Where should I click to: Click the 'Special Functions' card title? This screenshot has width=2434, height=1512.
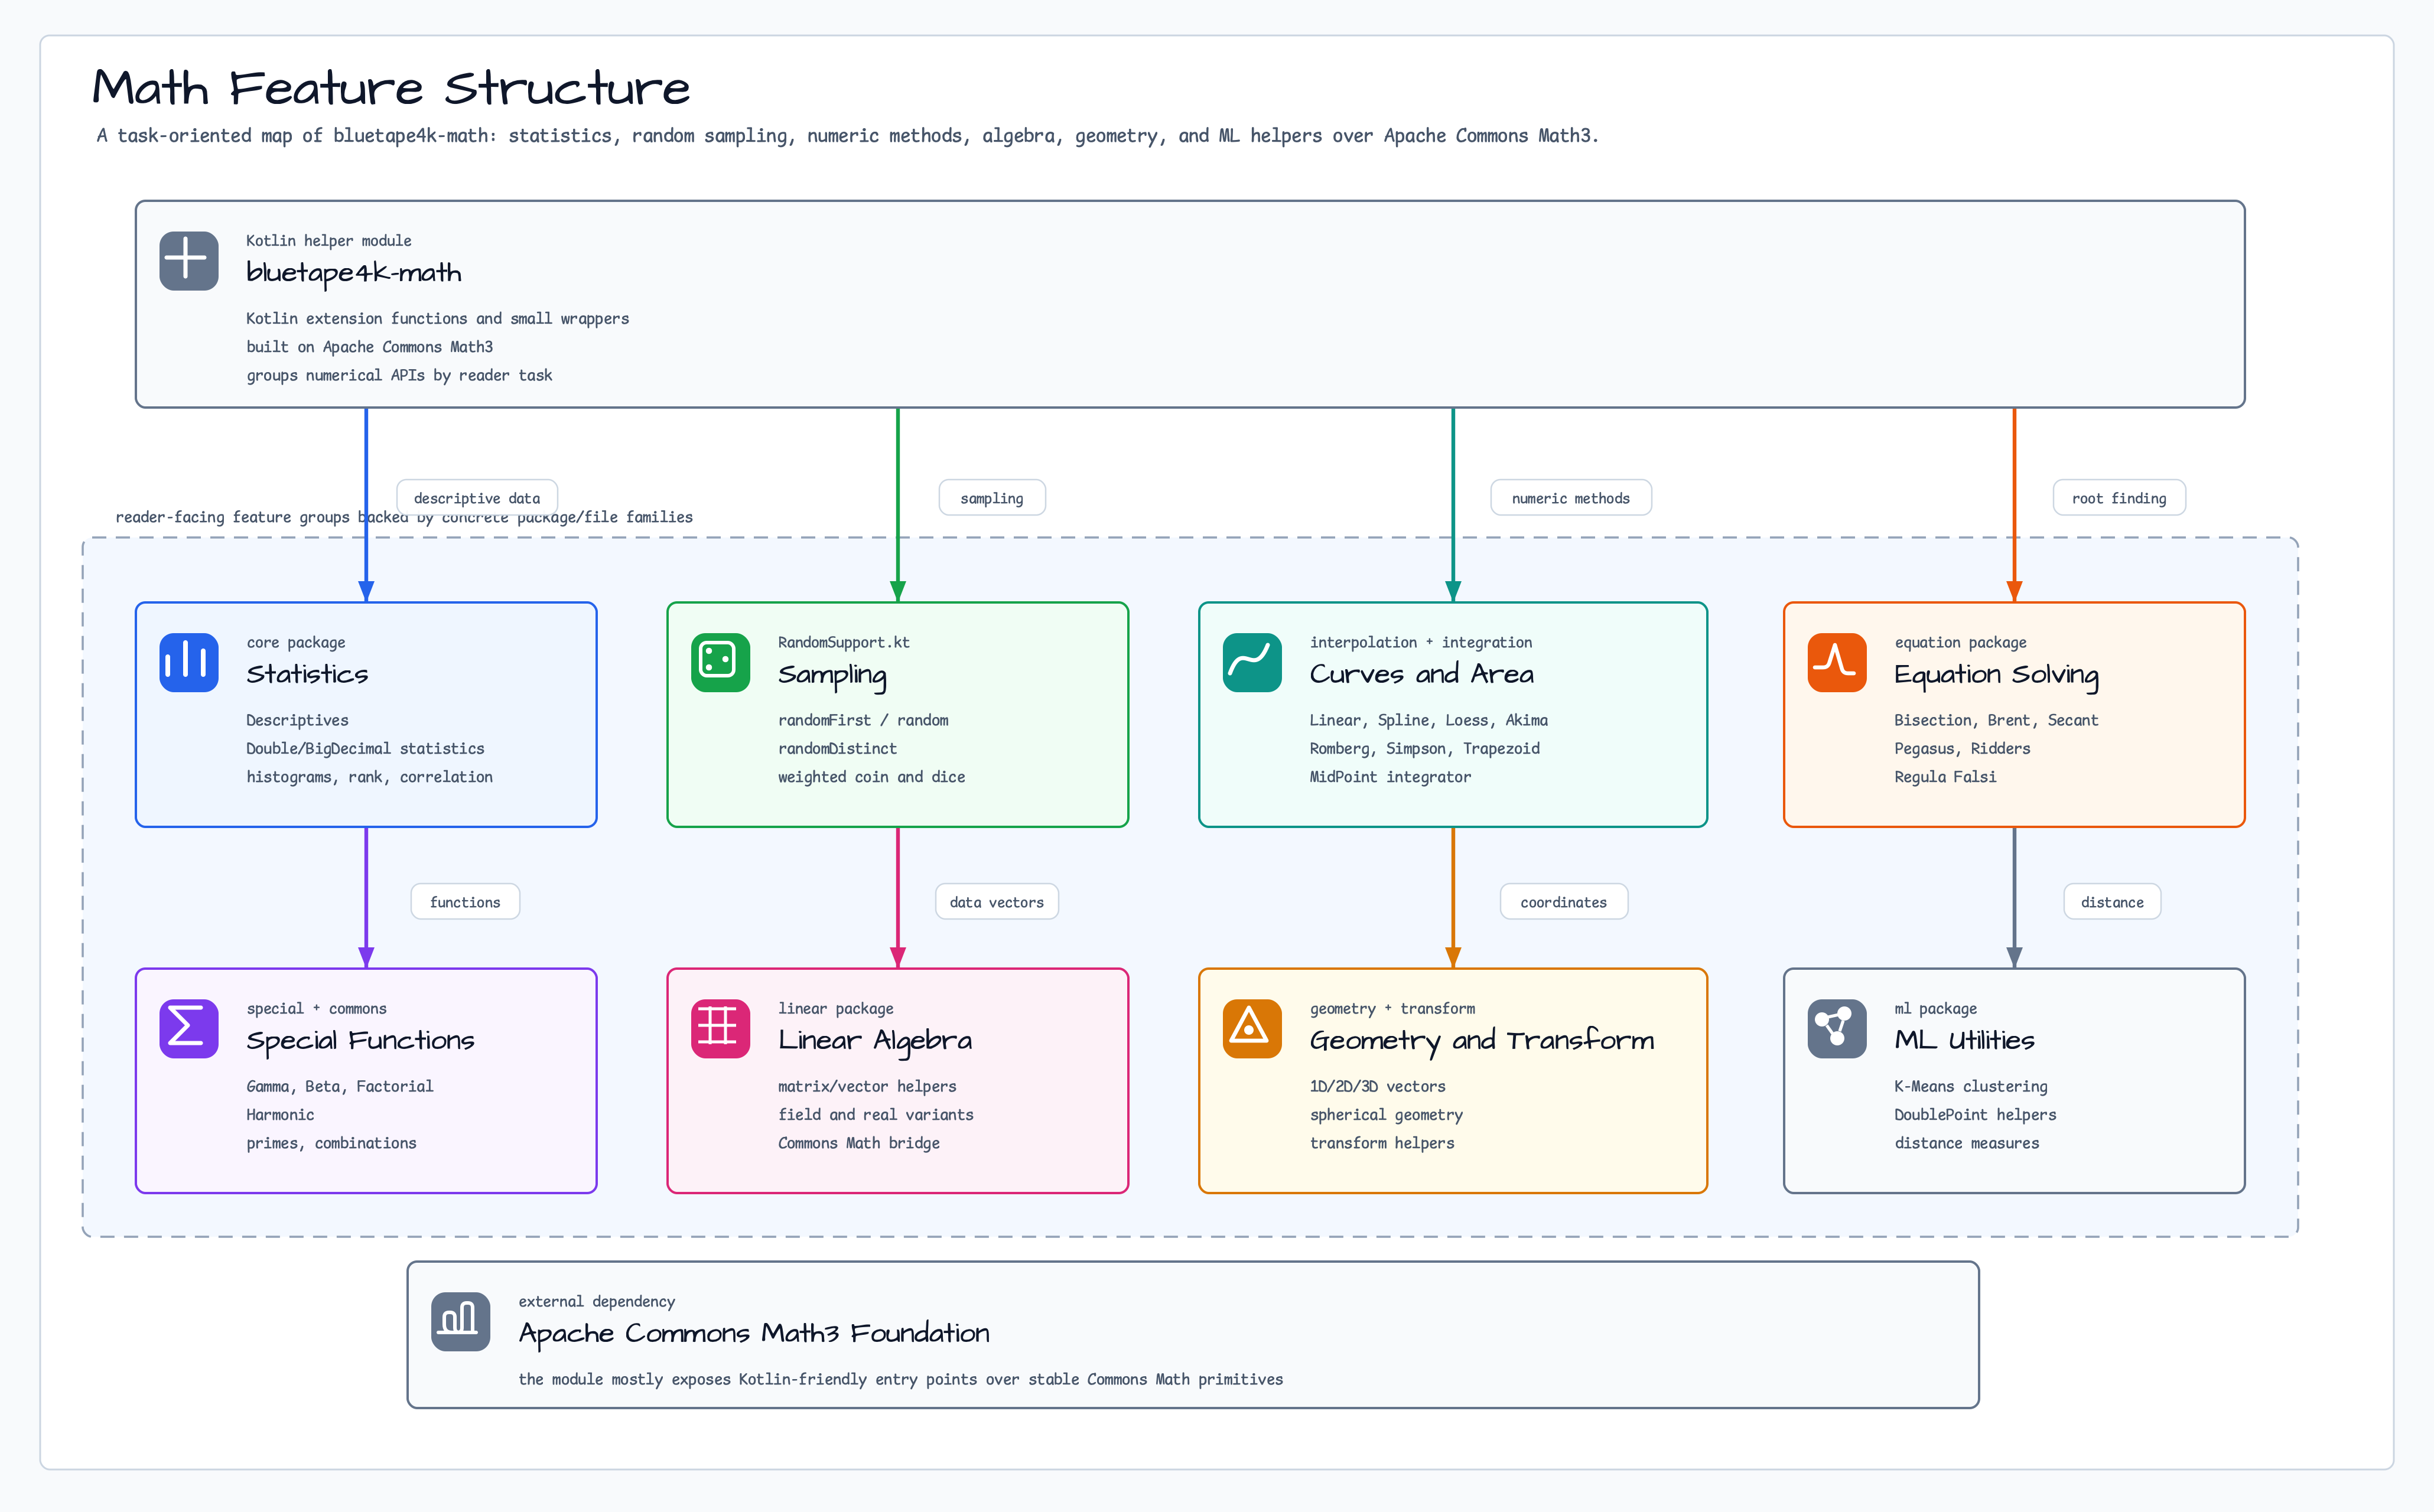360,1041
